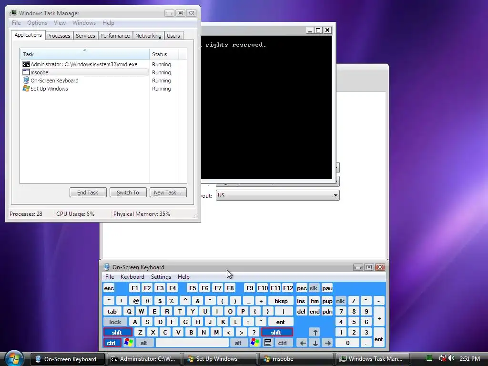Click msoobe button in the taskbar
Screen dimensions: 488x366
coord(296,359)
